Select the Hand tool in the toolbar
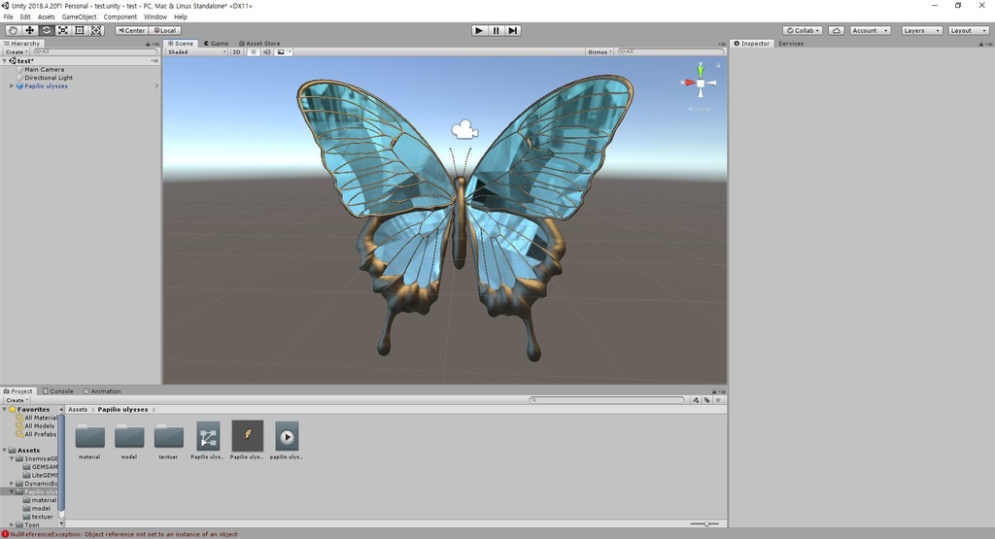Viewport: 995px width, 539px height. (13, 30)
